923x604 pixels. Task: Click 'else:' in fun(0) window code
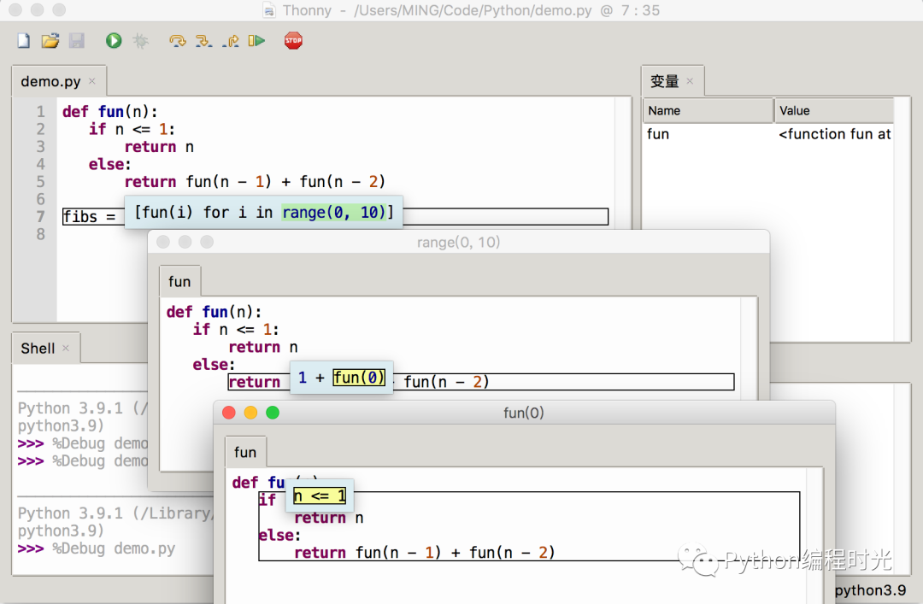click(279, 536)
